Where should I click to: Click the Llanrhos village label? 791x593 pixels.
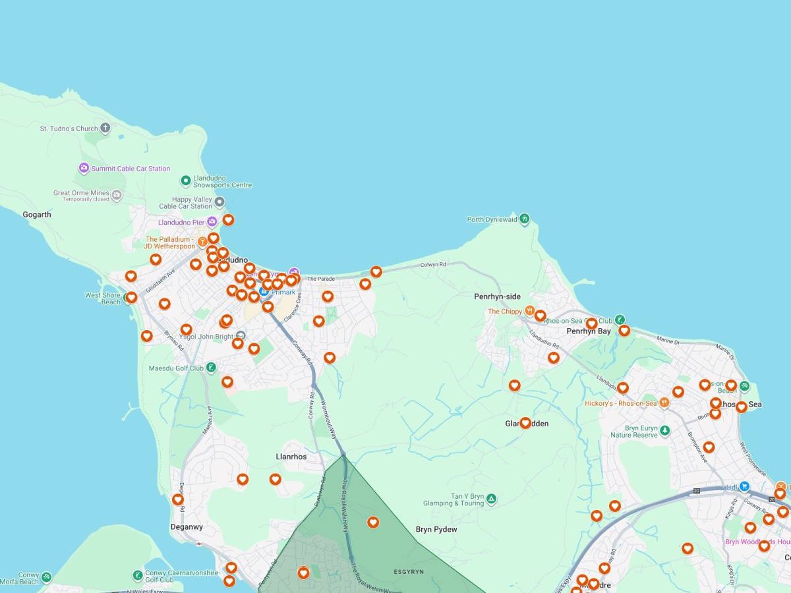pos(291,457)
